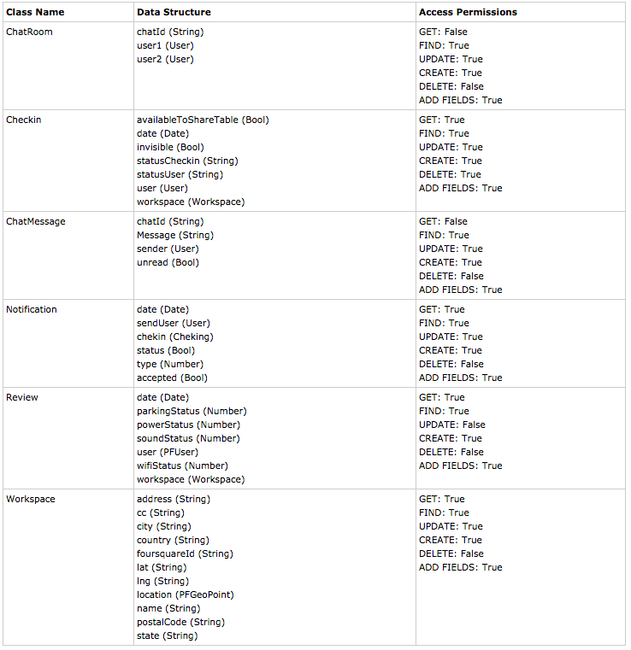Image resolution: width=631 pixels, height=650 pixels.
Task: Click the ChatMessage class name
Action: [36, 221]
